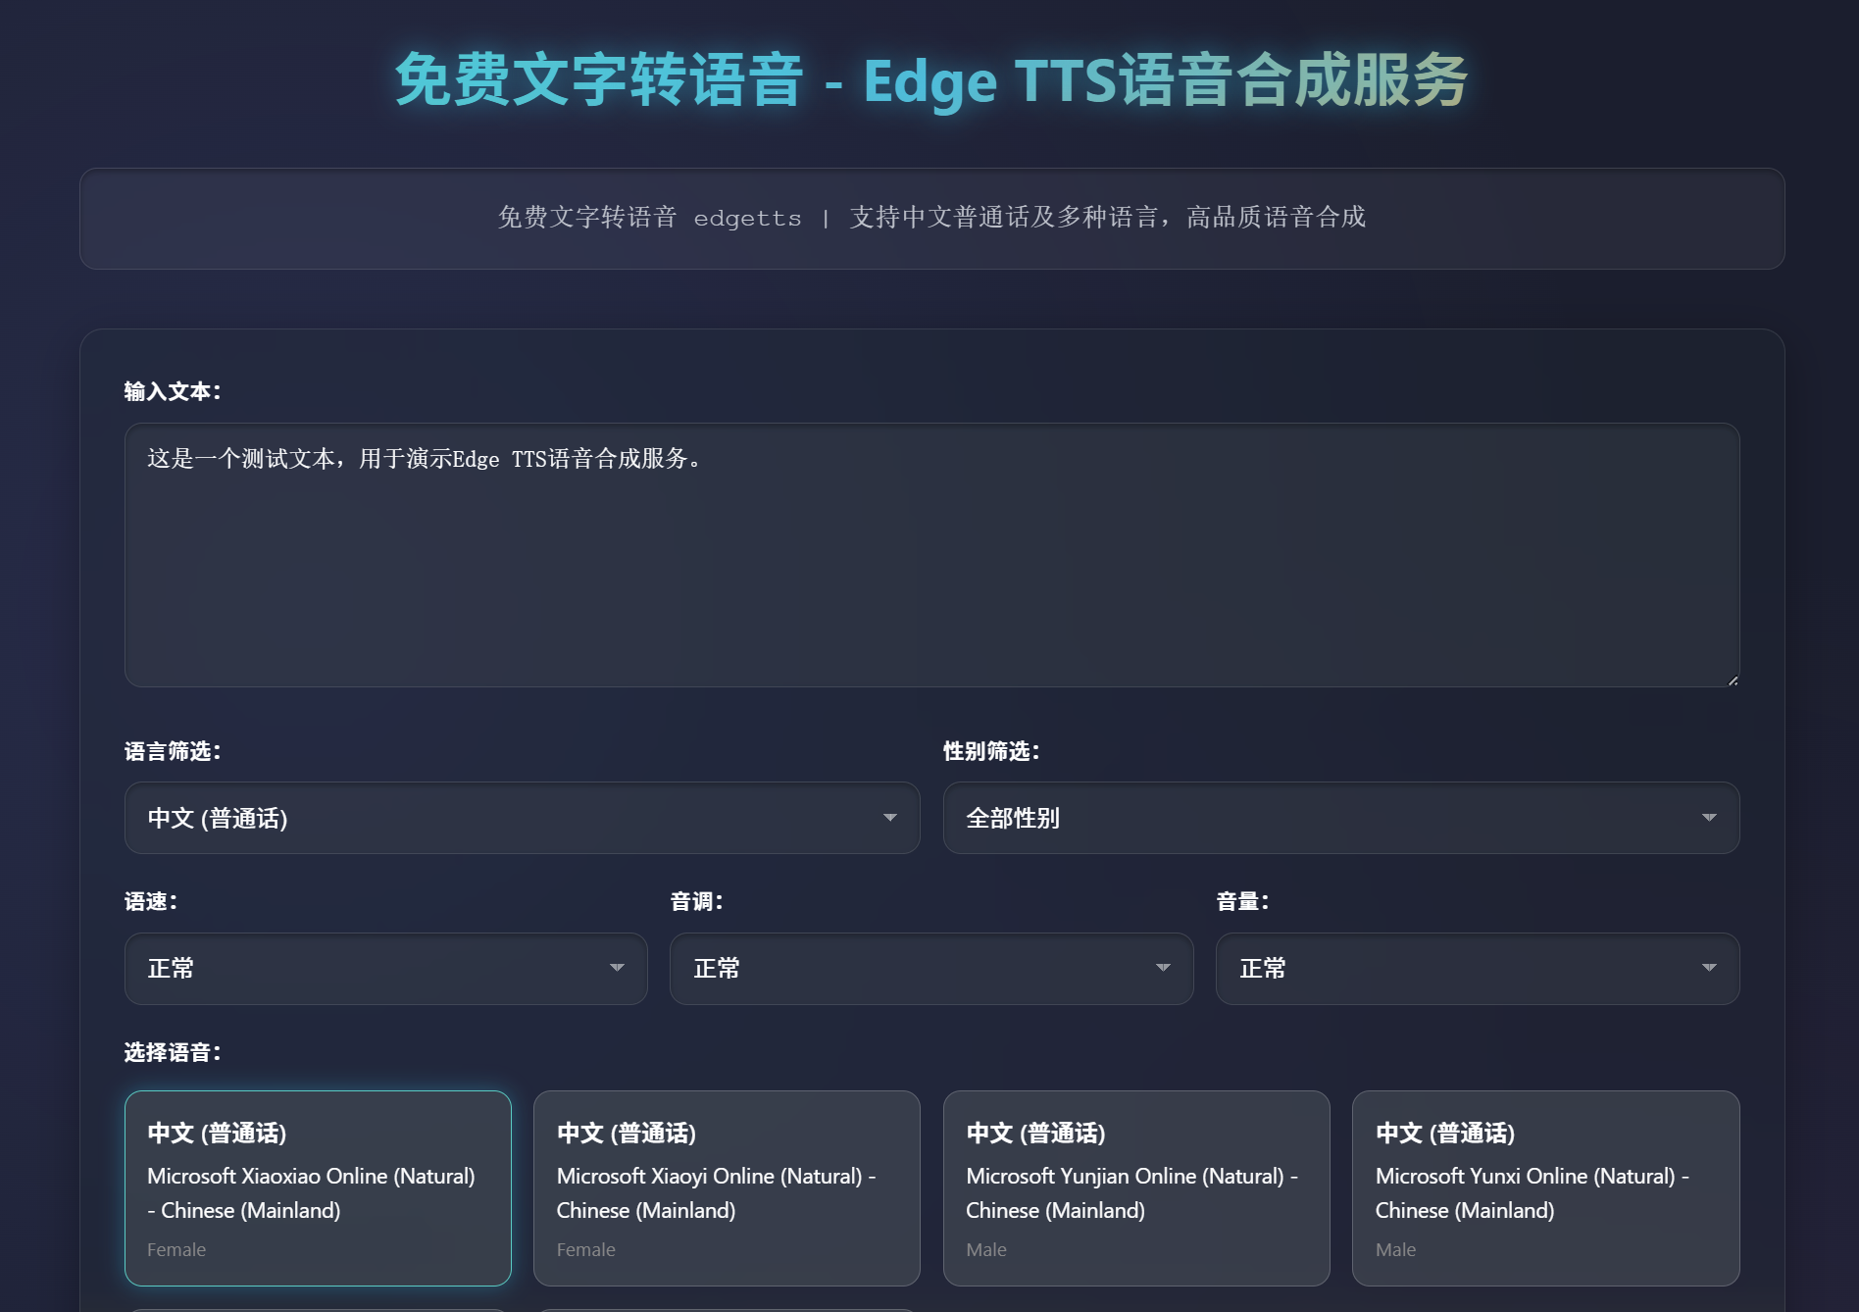Click the chevron icon on the gender filter
The height and width of the screenshot is (1312, 1859).
pos(1711,818)
